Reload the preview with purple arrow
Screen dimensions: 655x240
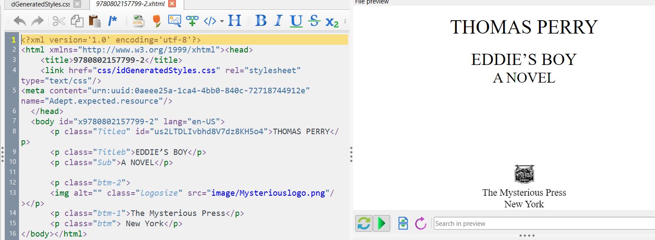click(x=420, y=224)
